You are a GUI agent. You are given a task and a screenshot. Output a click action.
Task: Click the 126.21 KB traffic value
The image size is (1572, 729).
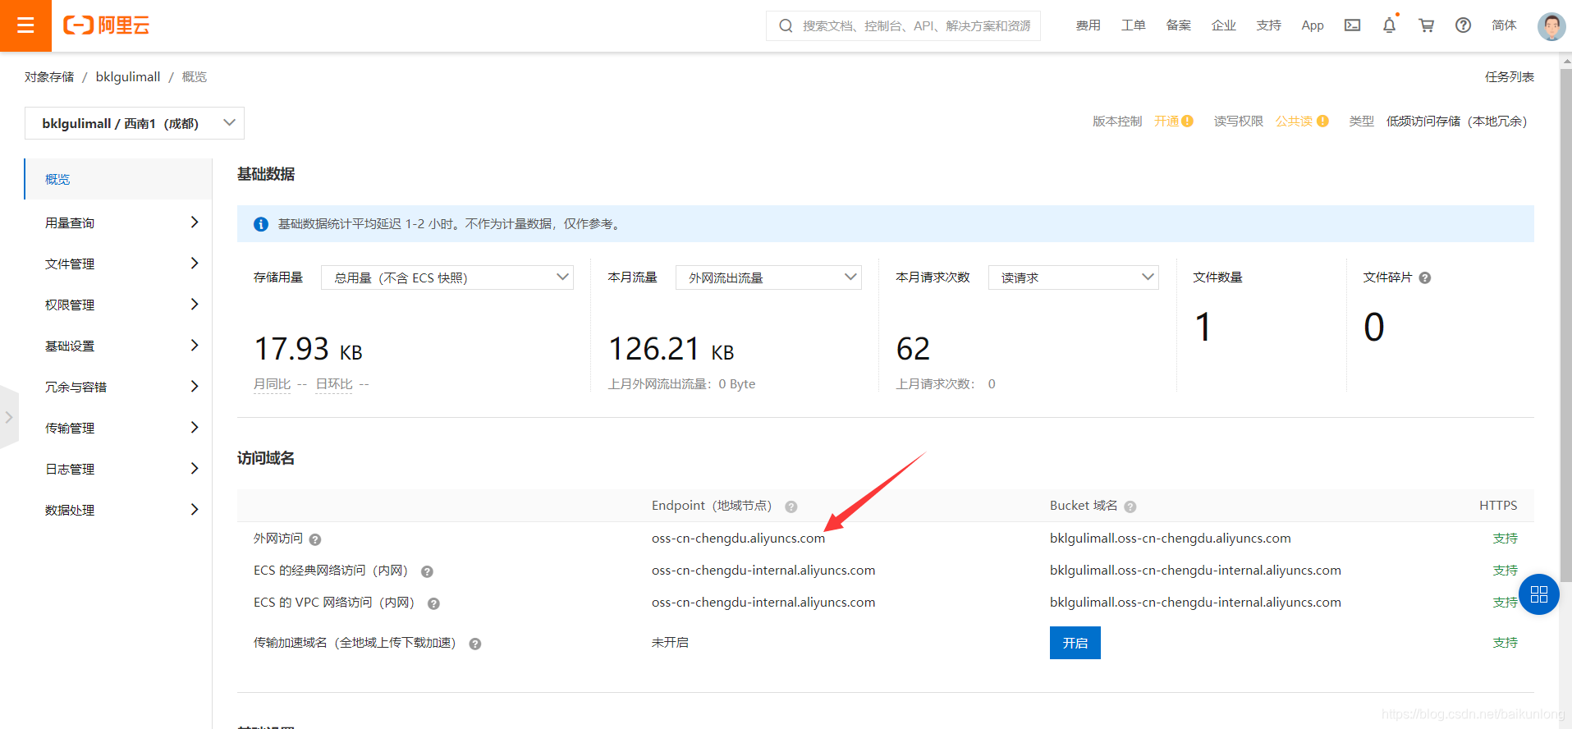671,349
